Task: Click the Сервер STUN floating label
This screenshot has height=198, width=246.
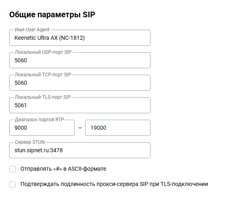Action: coord(30,142)
